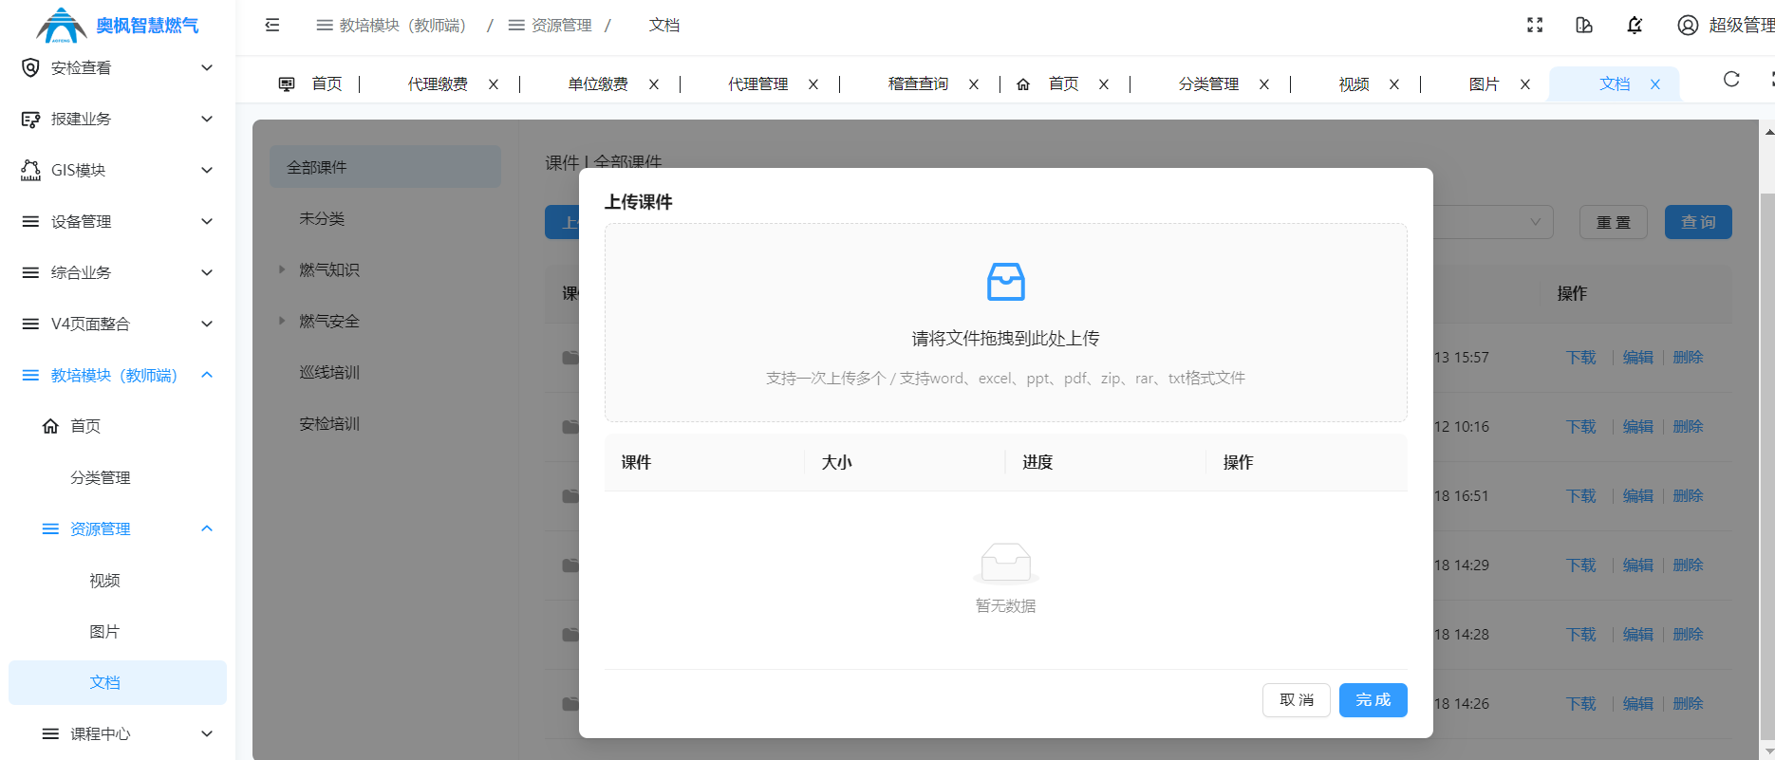Click 删除 link in the 18 16:51 row
Screen dimensions: 1775x760
[x=1688, y=496]
